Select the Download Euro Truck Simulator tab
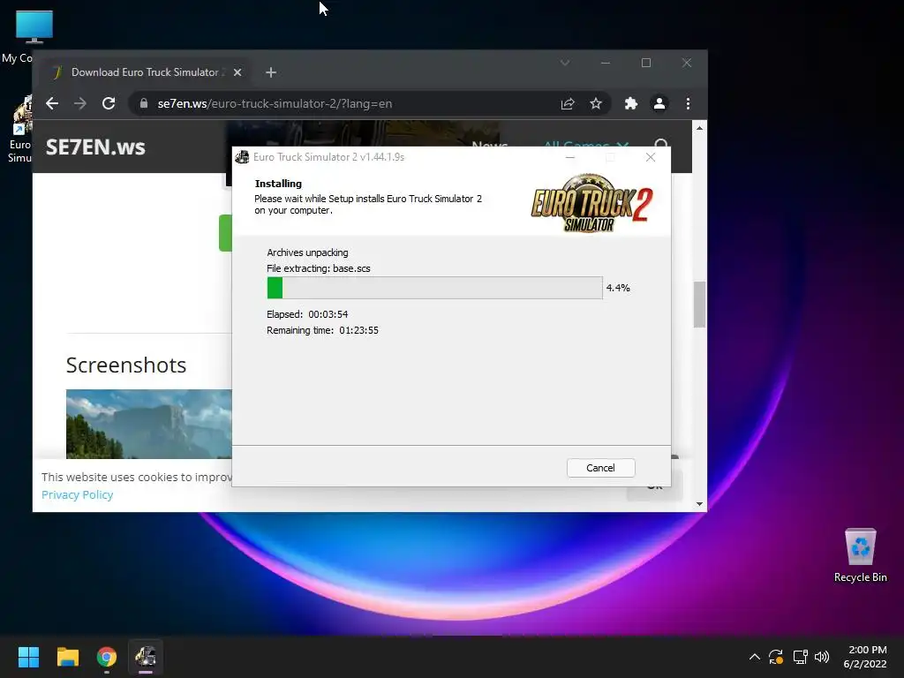 point(146,72)
